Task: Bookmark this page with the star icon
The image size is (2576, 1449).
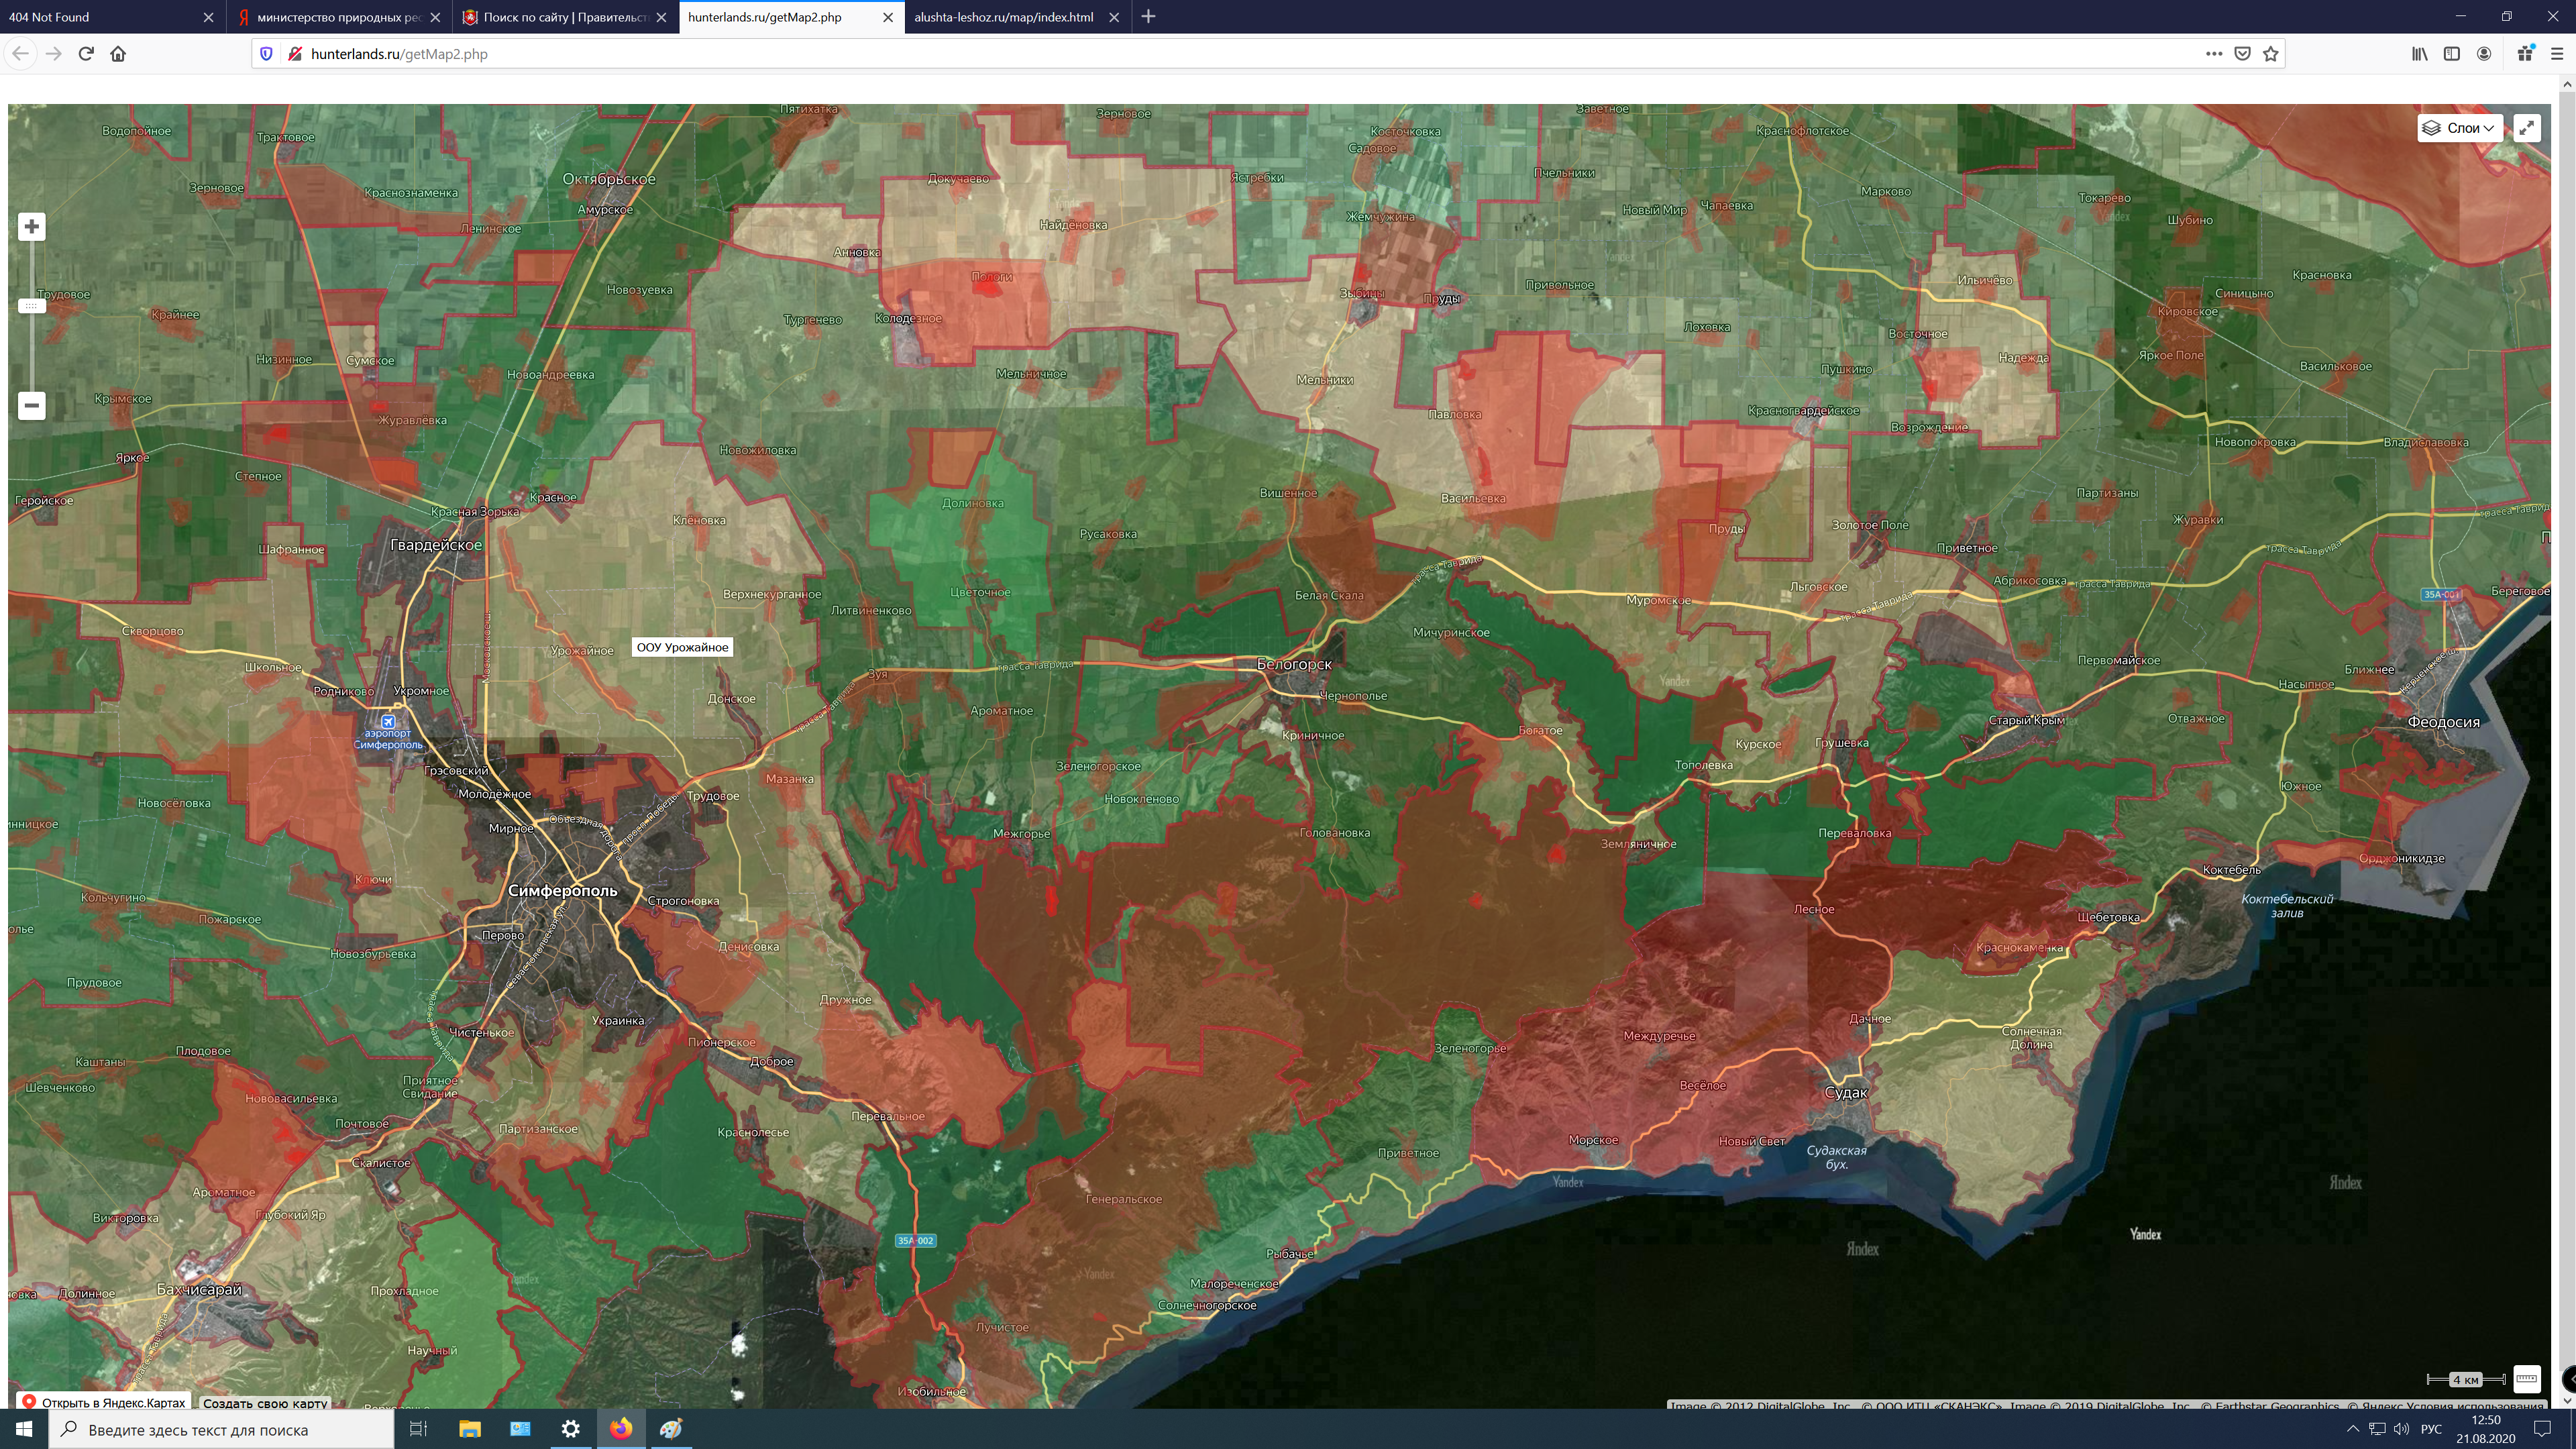Action: 2271,54
